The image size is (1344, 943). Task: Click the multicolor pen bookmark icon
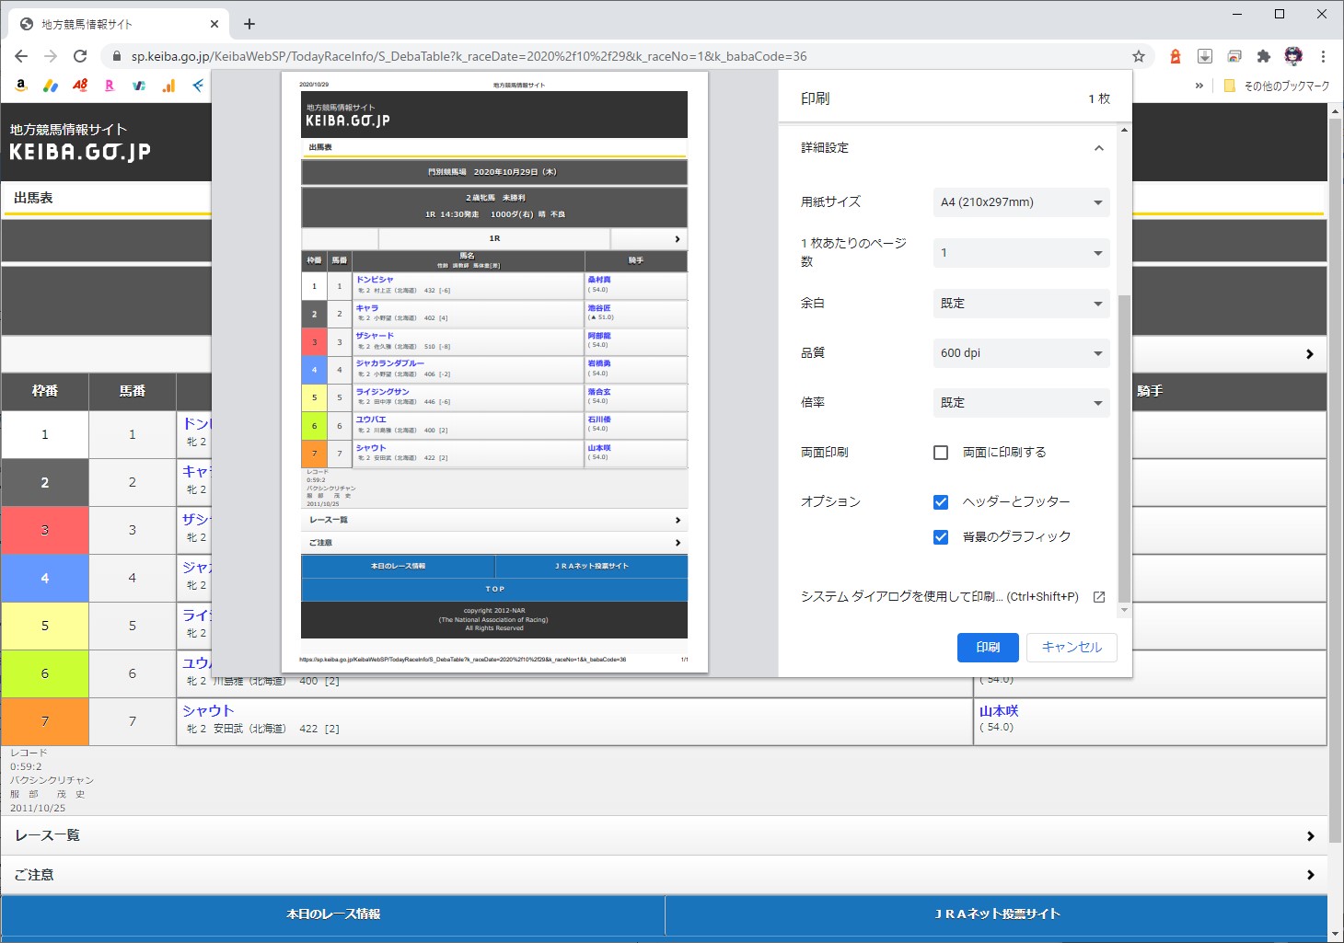[51, 86]
